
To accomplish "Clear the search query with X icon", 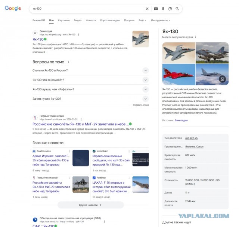I will [147, 9].
